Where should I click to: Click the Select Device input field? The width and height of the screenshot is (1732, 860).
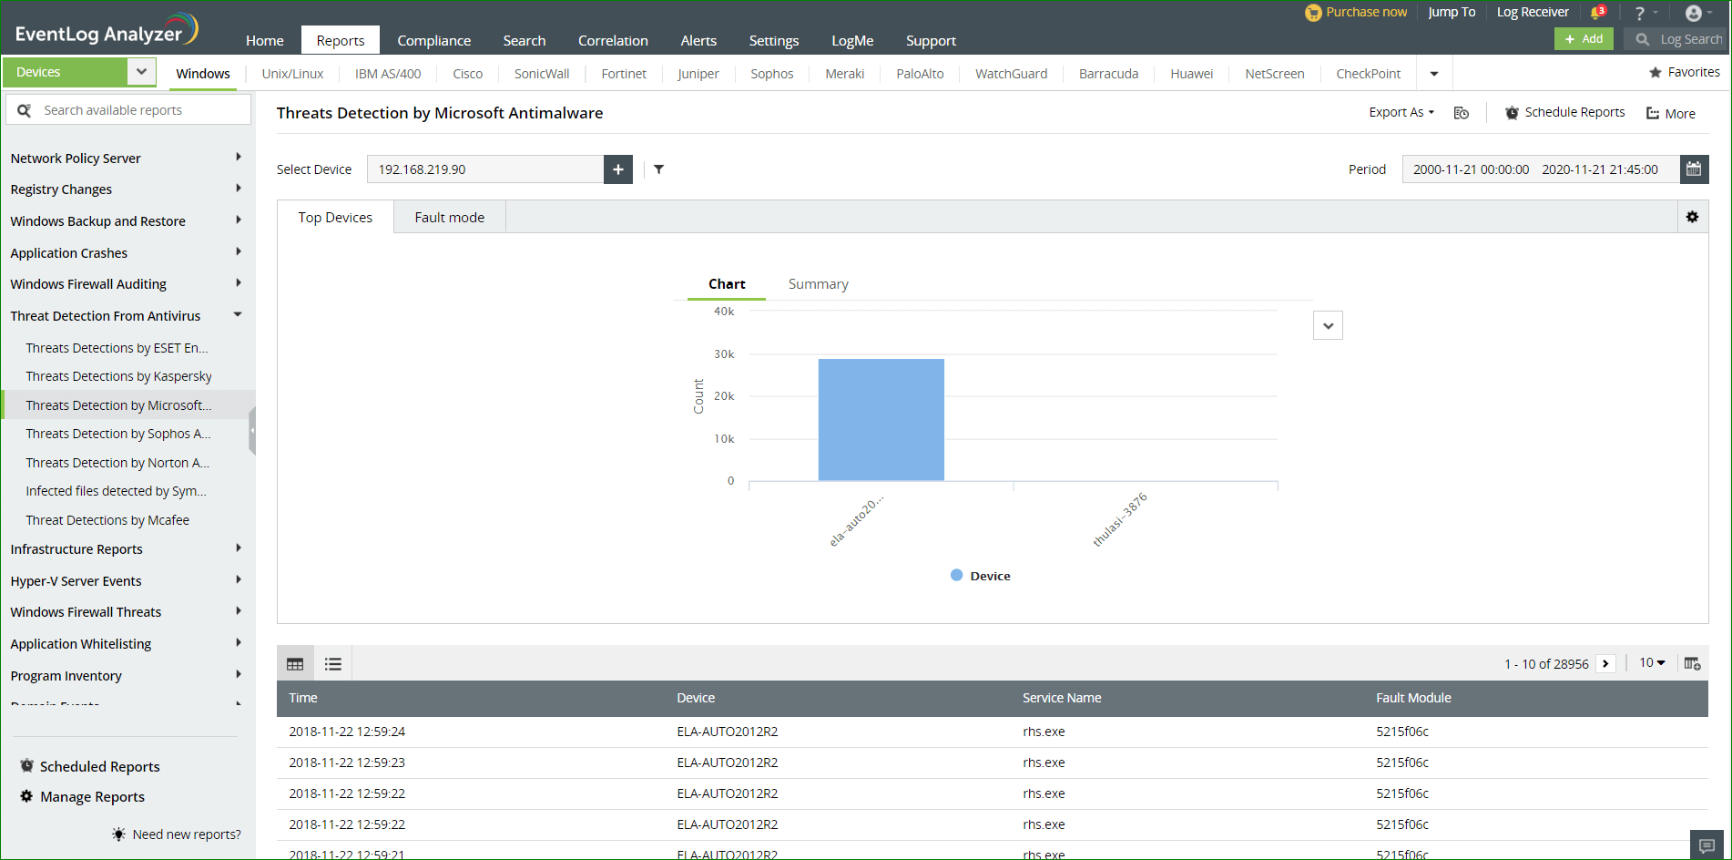485,169
